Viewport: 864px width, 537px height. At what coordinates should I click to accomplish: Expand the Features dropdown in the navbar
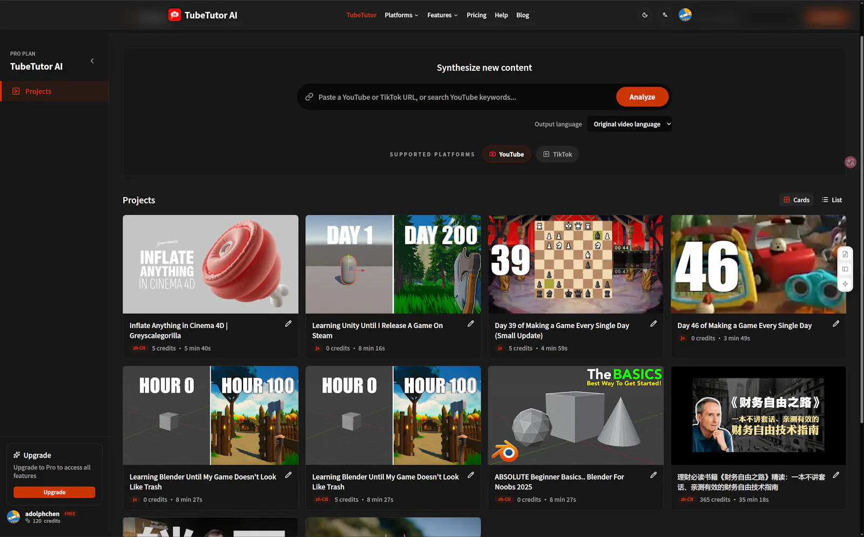(x=442, y=15)
